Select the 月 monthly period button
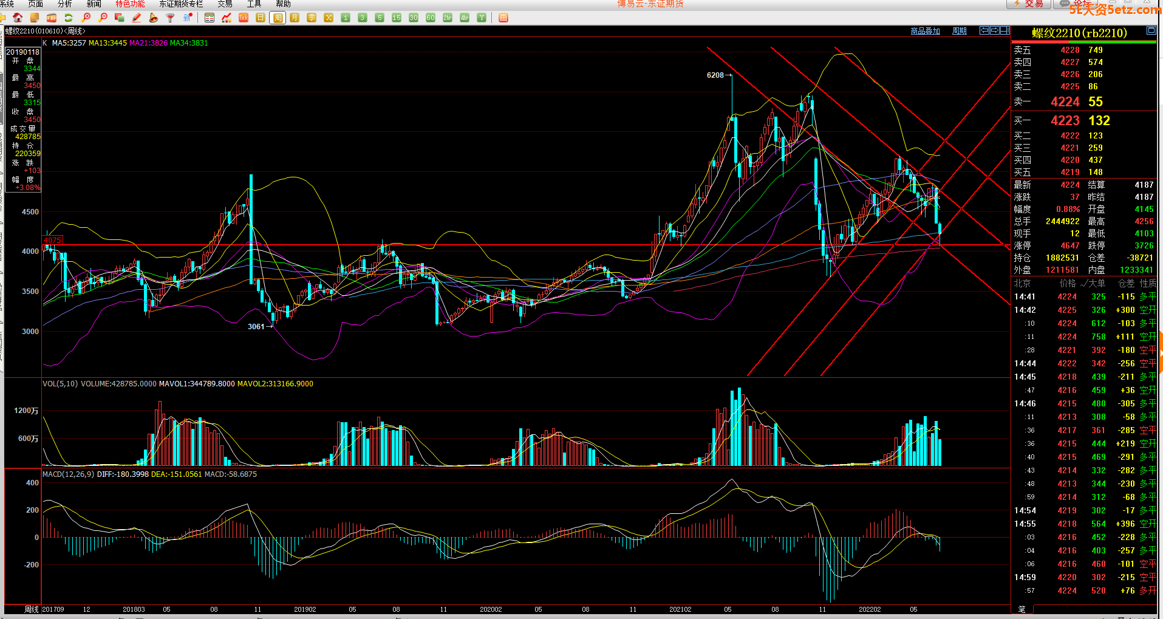1163x619 pixels. [295, 18]
